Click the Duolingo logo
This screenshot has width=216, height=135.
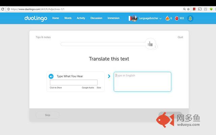(36, 18)
